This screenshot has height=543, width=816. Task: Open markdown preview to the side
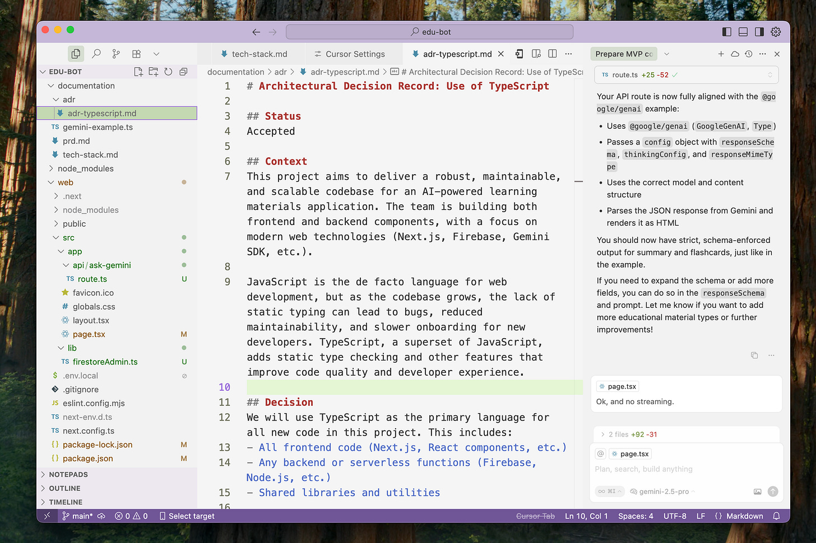pos(536,54)
